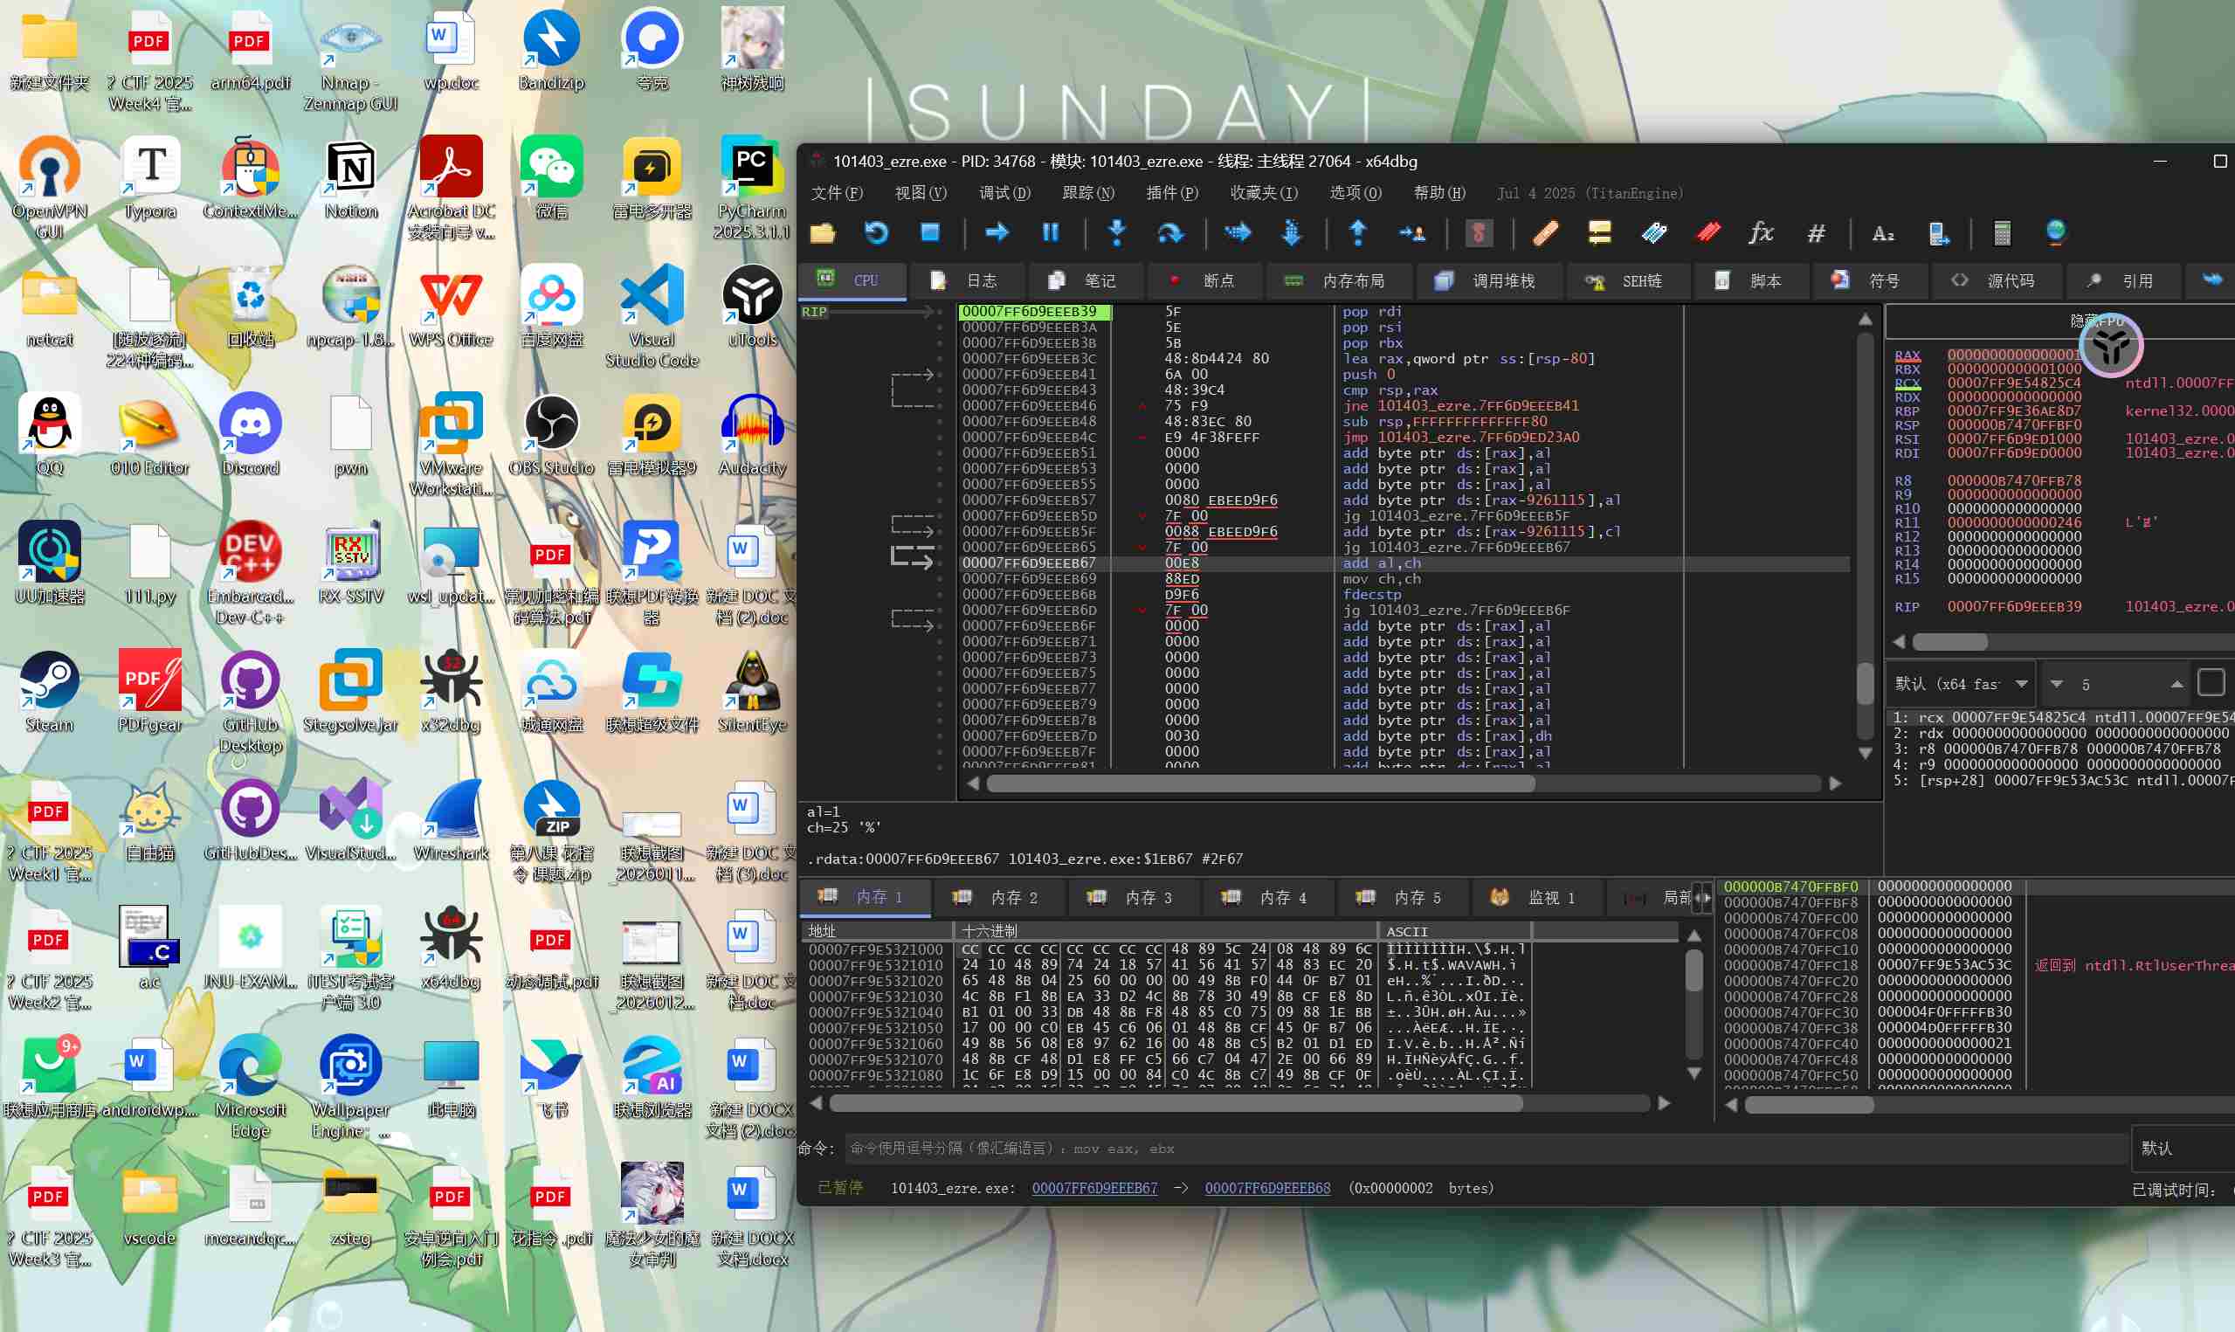Select the 'lea rax,qword ptr ss:[rsp-80]' instruction

coord(1468,359)
